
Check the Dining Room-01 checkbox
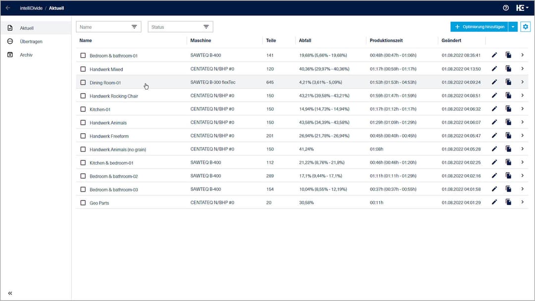(x=83, y=82)
